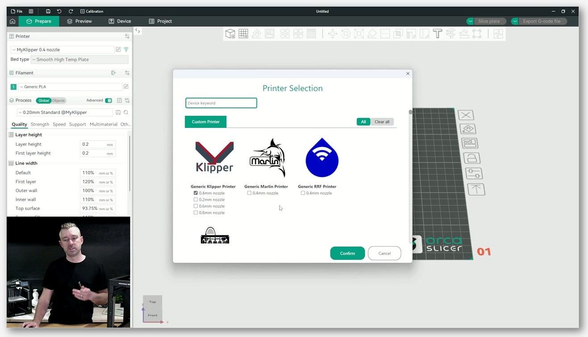This screenshot has height=337, width=588.
Task: Open the Multimaterial settings tab
Action: [103, 124]
